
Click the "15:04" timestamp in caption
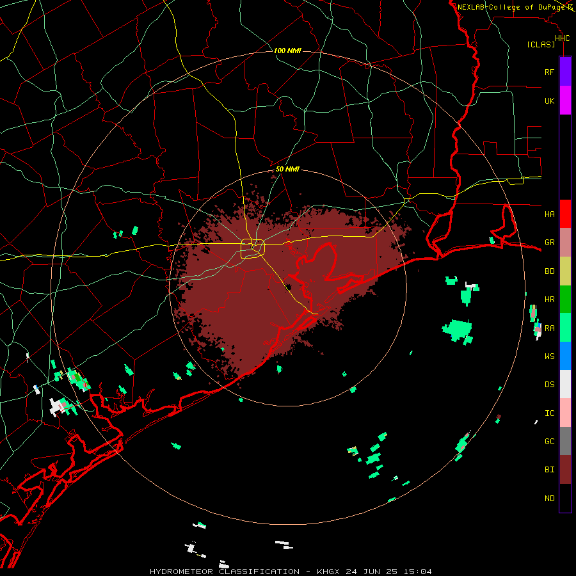point(419,572)
